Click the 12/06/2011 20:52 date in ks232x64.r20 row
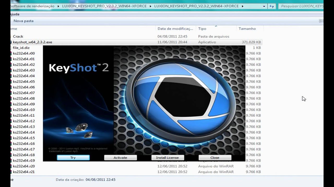Image resolution: width=334 pixels, height=187 pixels. pos(172,166)
